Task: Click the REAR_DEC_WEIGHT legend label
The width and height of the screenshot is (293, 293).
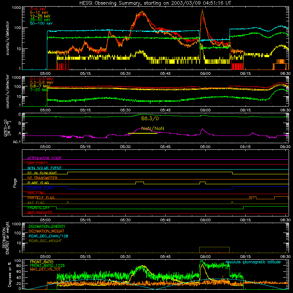Action: point(45,241)
